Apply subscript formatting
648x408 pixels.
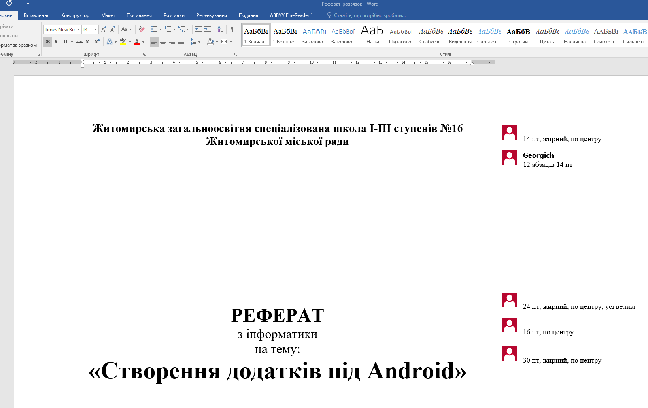(88, 42)
